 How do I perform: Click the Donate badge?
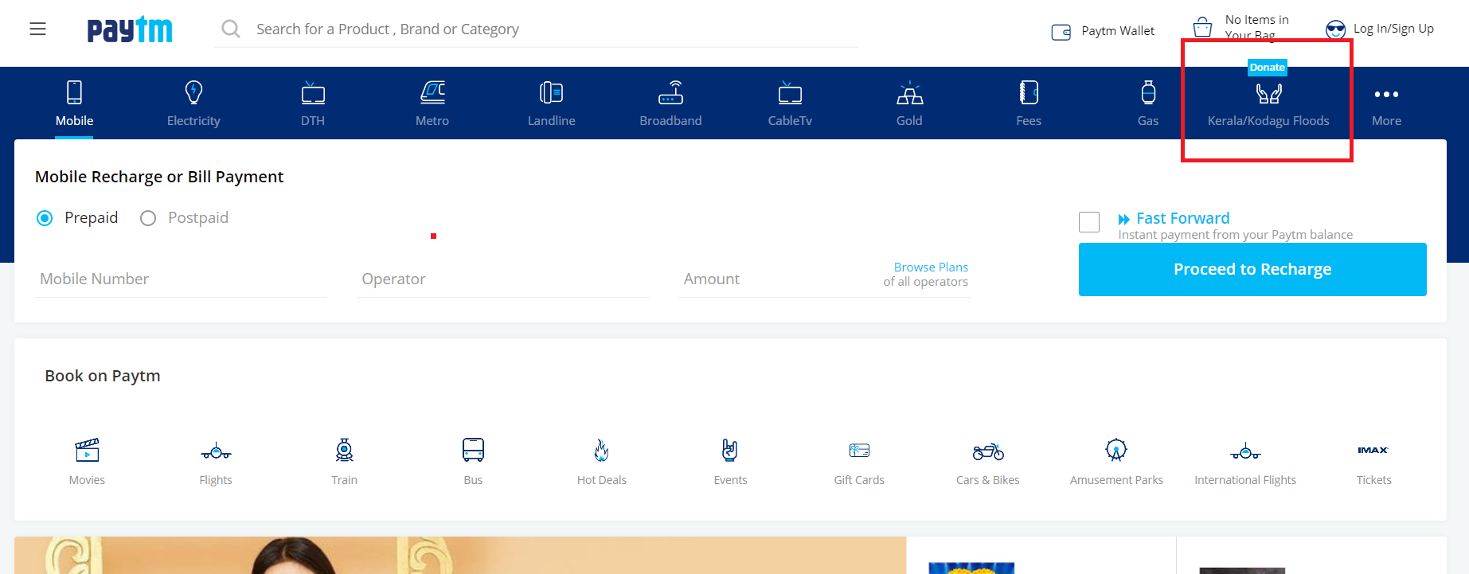pyautogui.click(x=1267, y=68)
